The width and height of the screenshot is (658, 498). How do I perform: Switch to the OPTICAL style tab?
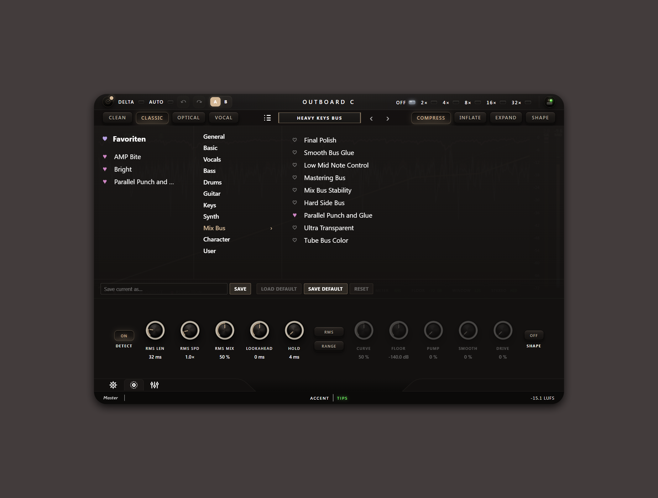[188, 118]
